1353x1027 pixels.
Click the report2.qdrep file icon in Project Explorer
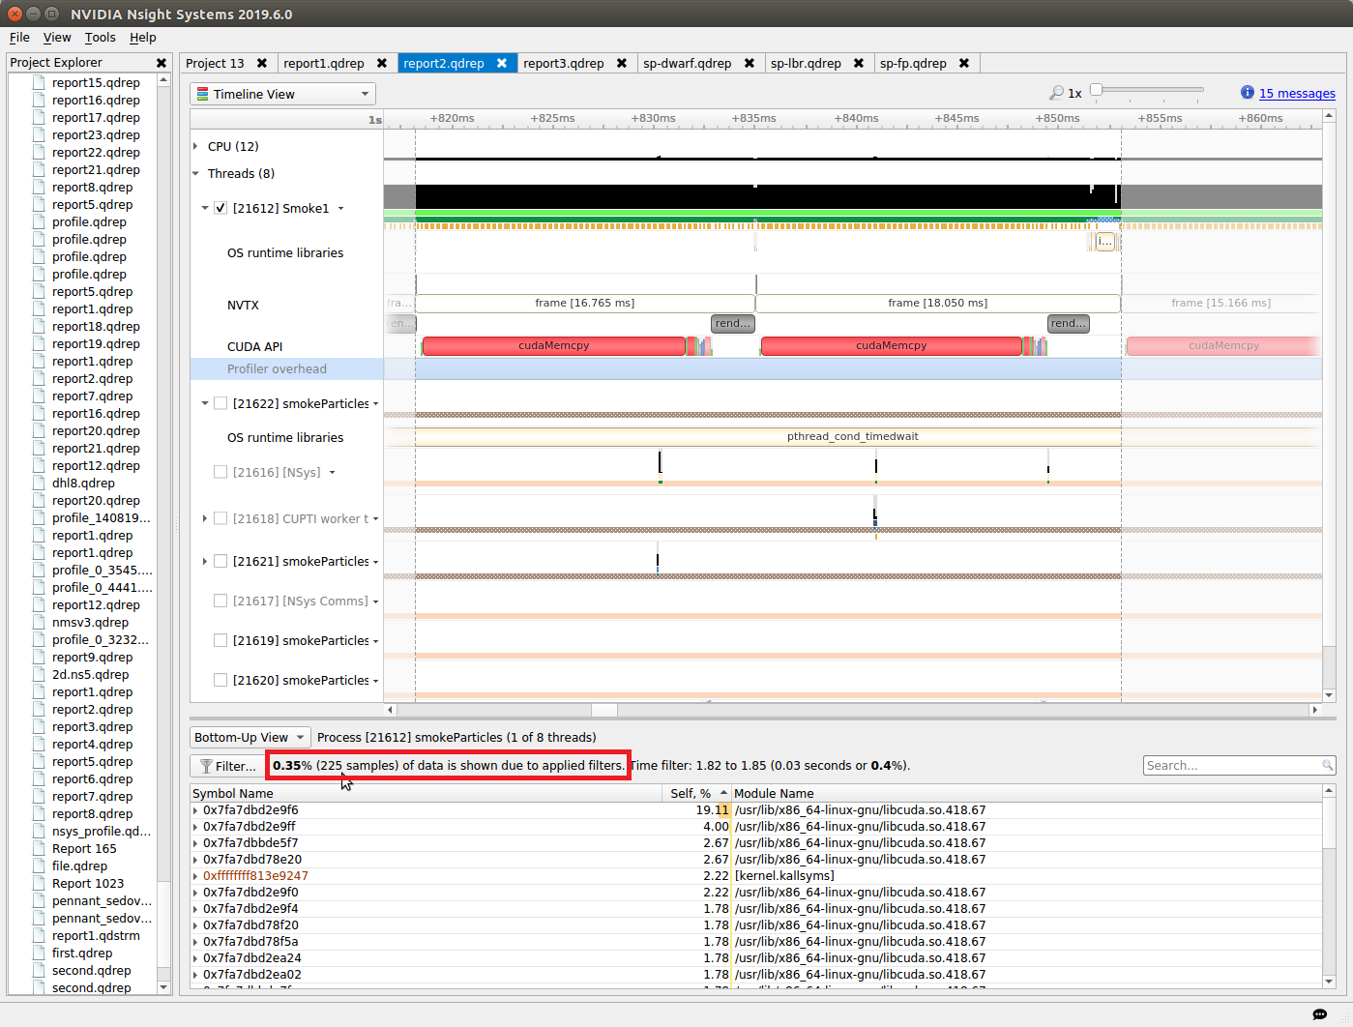(38, 378)
